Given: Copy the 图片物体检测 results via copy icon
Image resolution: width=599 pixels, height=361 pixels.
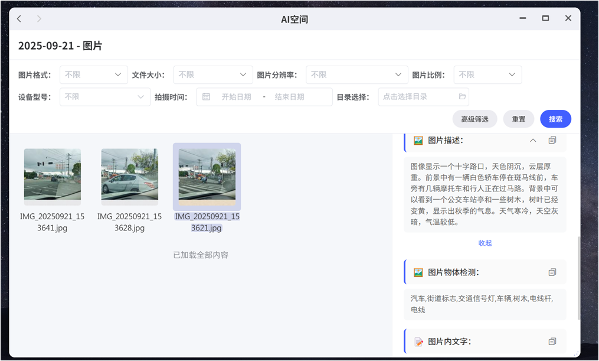Looking at the screenshot, I should (x=552, y=272).
